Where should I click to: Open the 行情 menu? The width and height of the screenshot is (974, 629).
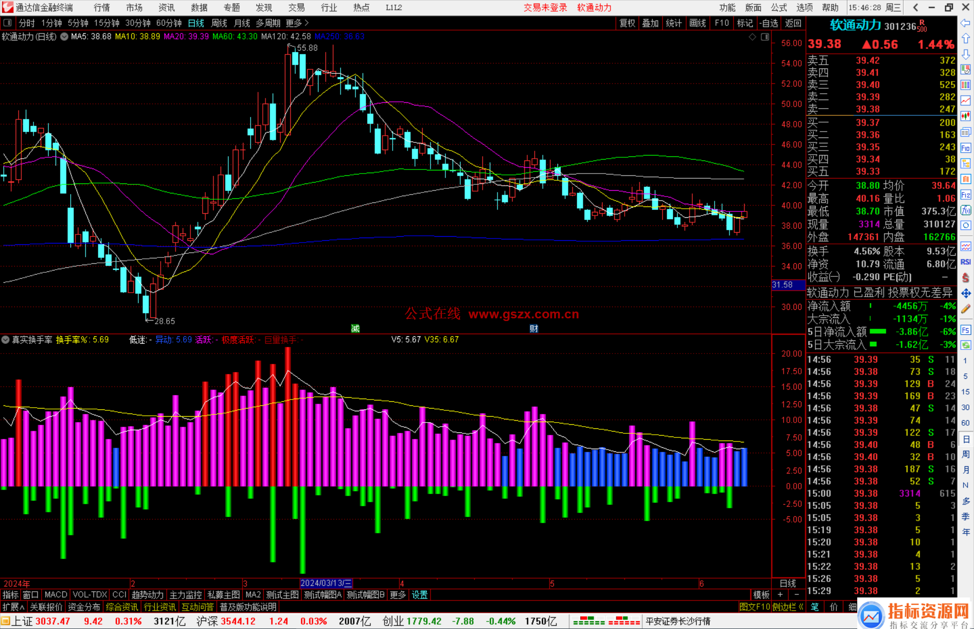pos(102,8)
